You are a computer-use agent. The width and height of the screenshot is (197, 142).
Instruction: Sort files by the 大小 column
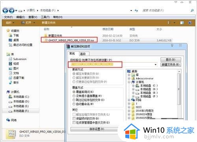pyautogui.click(x=159, y=29)
